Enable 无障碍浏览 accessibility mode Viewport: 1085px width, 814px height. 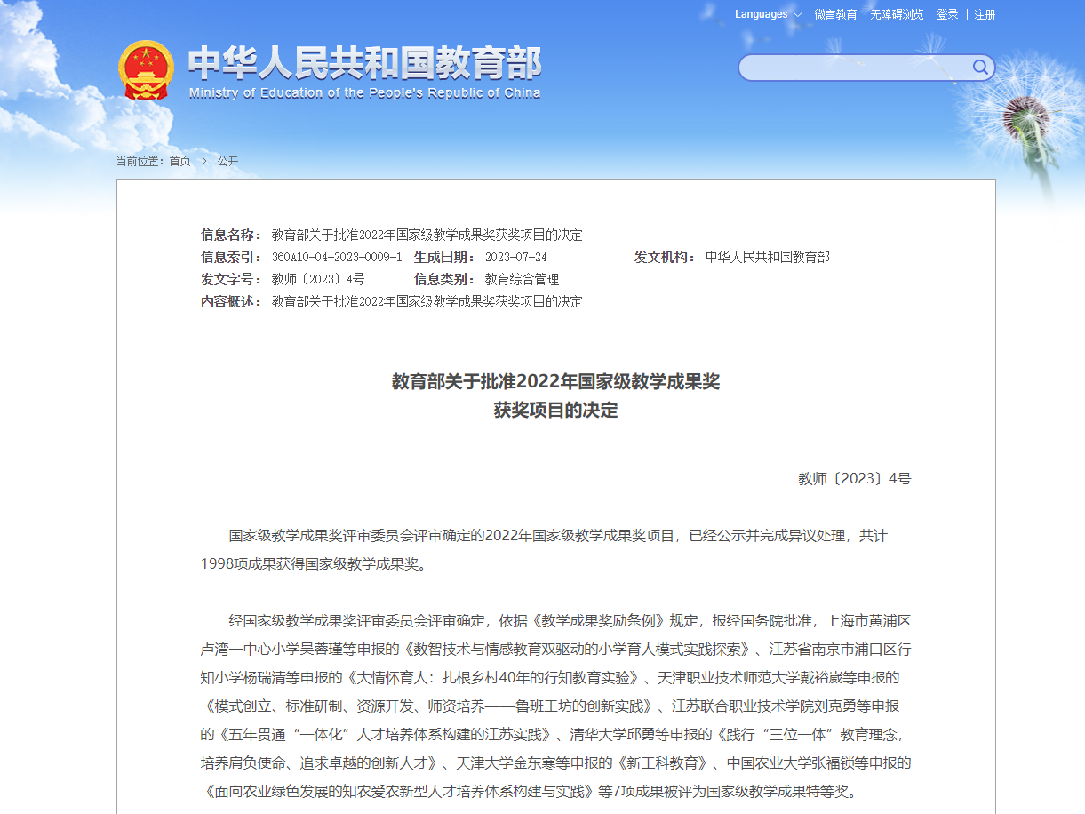[x=897, y=14]
